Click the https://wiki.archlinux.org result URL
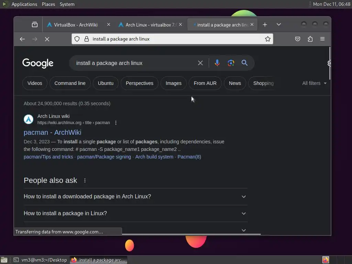Image resolution: width=352 pixels, height=264 pixels. tap(74, 123)
